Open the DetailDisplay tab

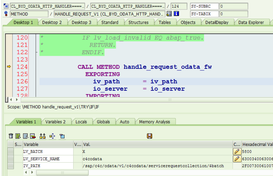[217, 23]
